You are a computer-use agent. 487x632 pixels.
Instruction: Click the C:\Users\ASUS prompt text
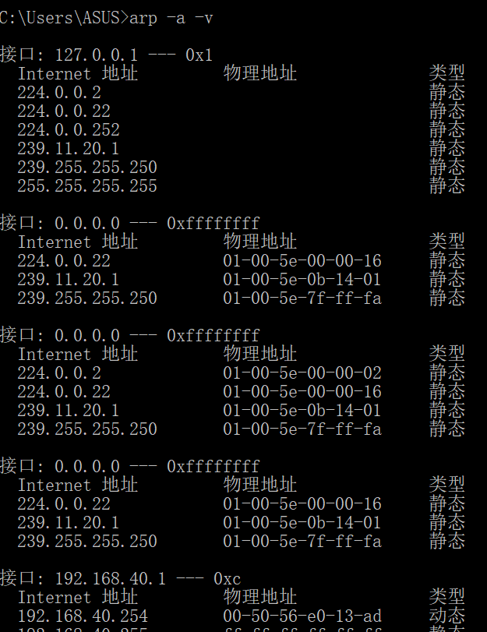point(61,17)
